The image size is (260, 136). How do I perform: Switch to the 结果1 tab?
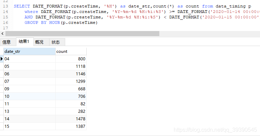25,42
